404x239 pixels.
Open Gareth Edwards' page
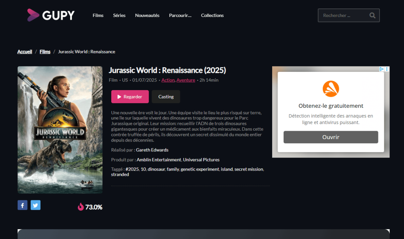[152, 150]
